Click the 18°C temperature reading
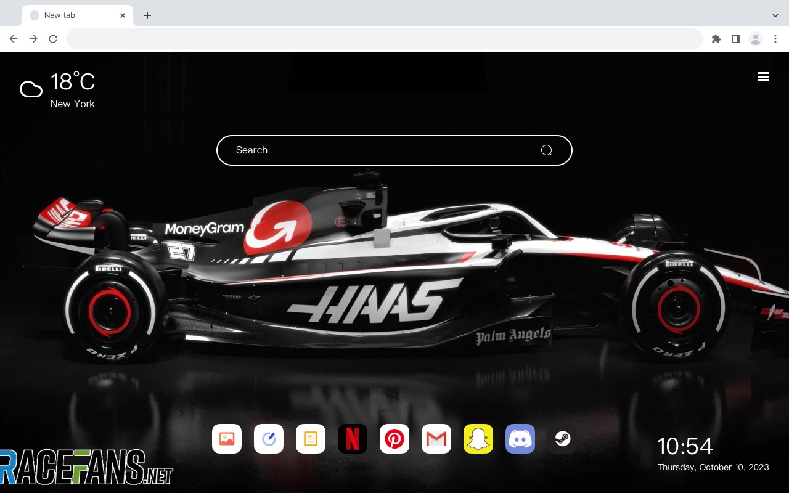This screenshot has width=789, height=493. 73,81
